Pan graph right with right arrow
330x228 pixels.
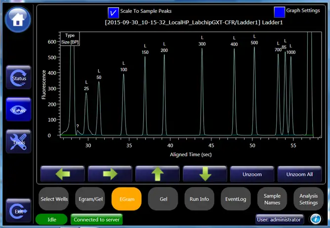pyautogui.click(x=110, y=174)
